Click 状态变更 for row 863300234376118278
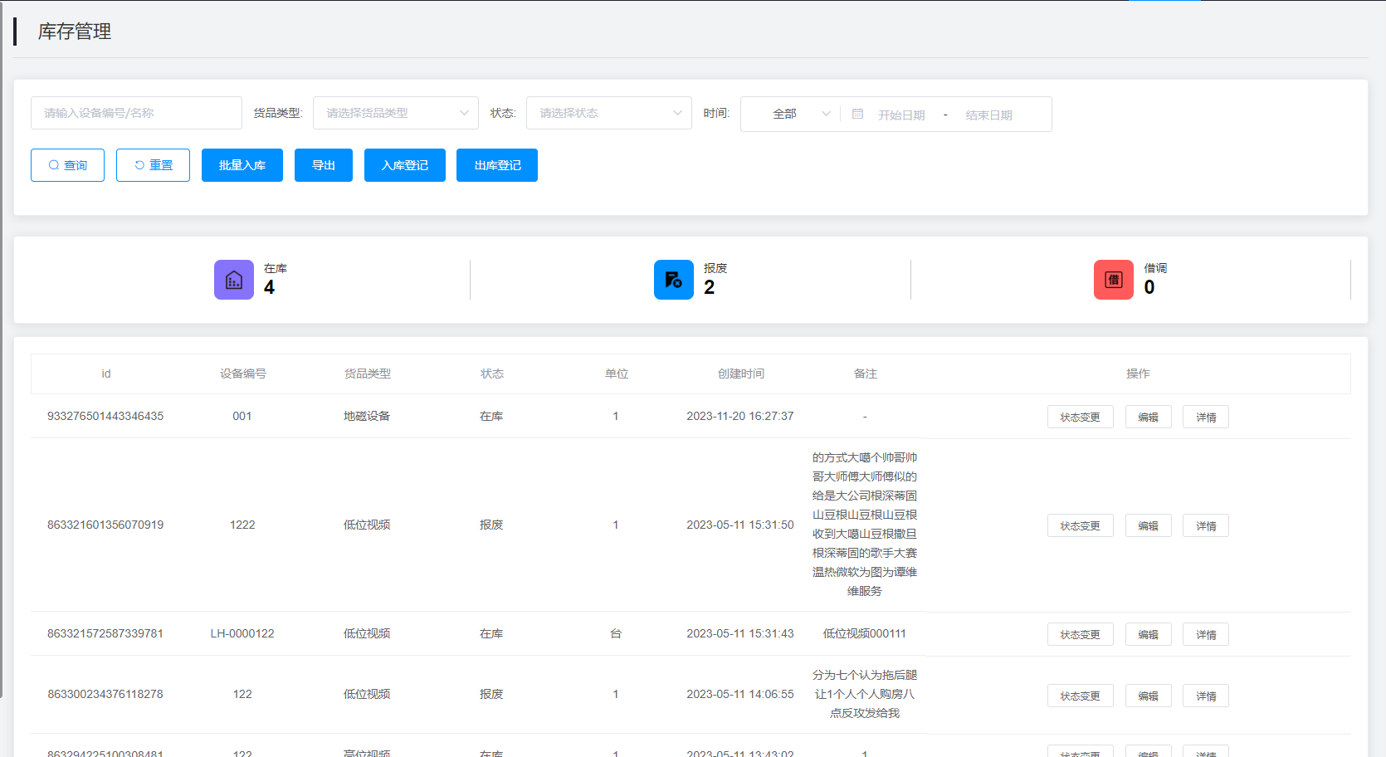This screenshot has height=757, width=1386. (1080, 696)
